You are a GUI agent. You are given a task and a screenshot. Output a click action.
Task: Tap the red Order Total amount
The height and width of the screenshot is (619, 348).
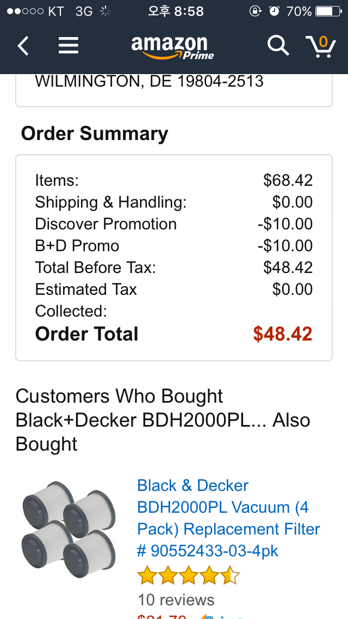[x=283, y=334]
